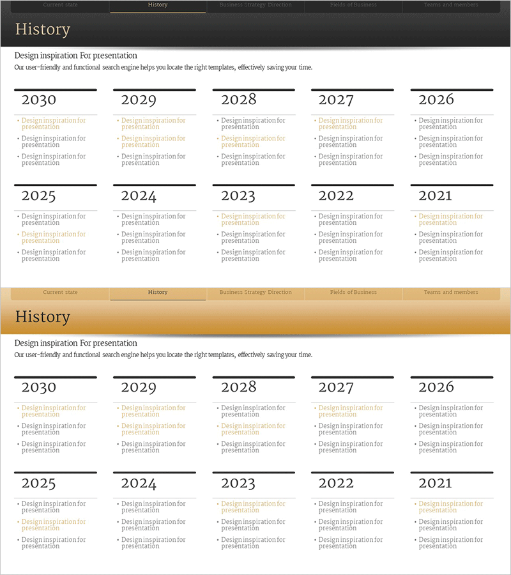Viewport: 511px width, 575px height.
Task: Go to Teams and members in dark header
Action: click(x=451, y=5)
